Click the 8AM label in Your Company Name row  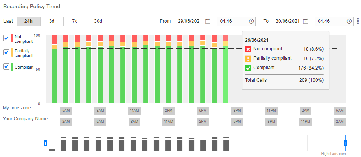pyautogui.click(x=134, y=122)
